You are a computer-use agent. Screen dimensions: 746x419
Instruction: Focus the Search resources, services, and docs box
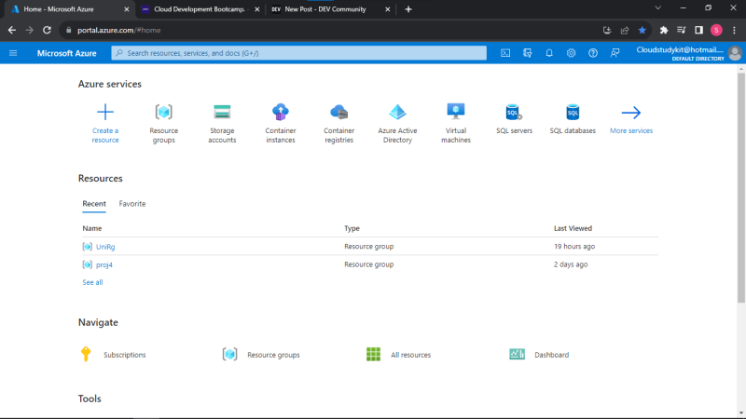298,53
